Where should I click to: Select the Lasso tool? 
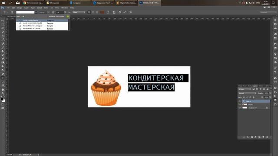3,28
